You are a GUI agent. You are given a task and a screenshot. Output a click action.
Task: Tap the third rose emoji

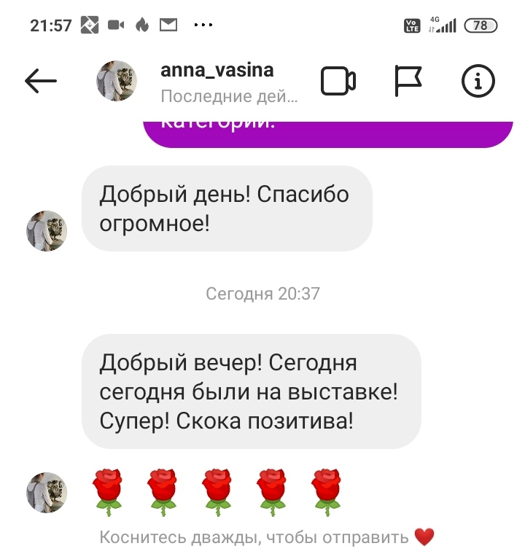[x=217, y=492]
